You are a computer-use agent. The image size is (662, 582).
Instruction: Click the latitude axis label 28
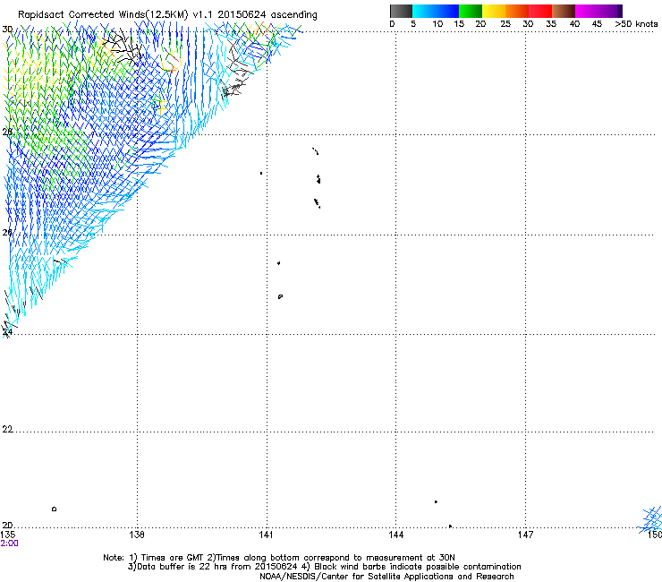click(7, 132)
